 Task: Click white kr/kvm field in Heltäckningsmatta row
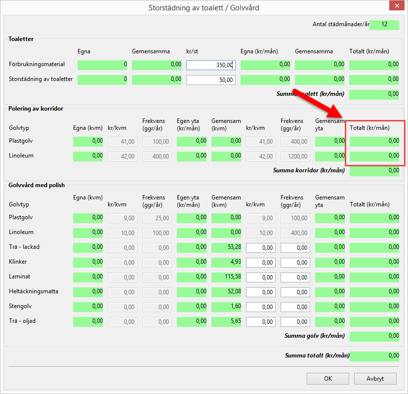point(260,292)
